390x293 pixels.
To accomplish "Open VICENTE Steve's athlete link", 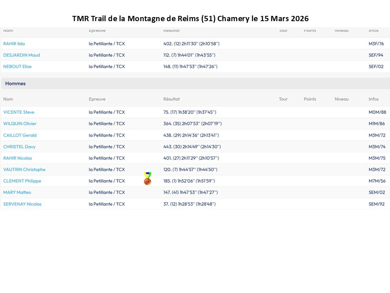I will 19,112.
